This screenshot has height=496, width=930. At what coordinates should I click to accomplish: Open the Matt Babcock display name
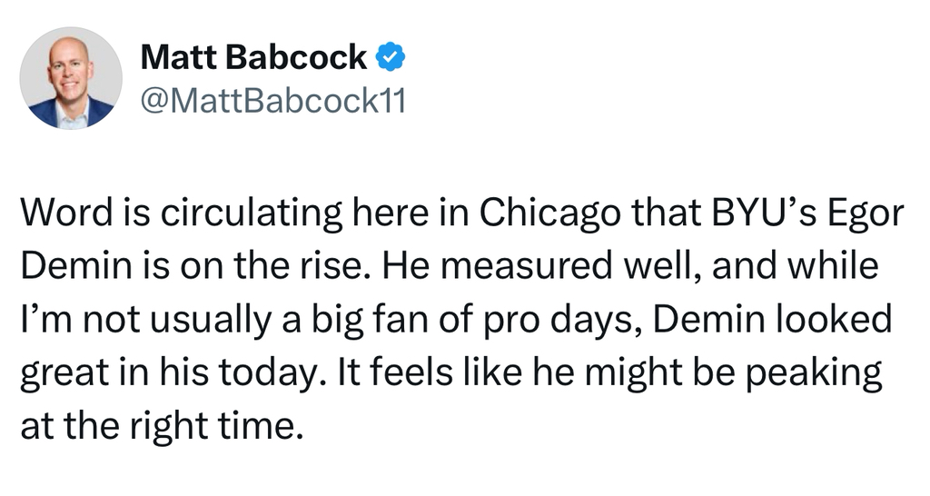254,58
